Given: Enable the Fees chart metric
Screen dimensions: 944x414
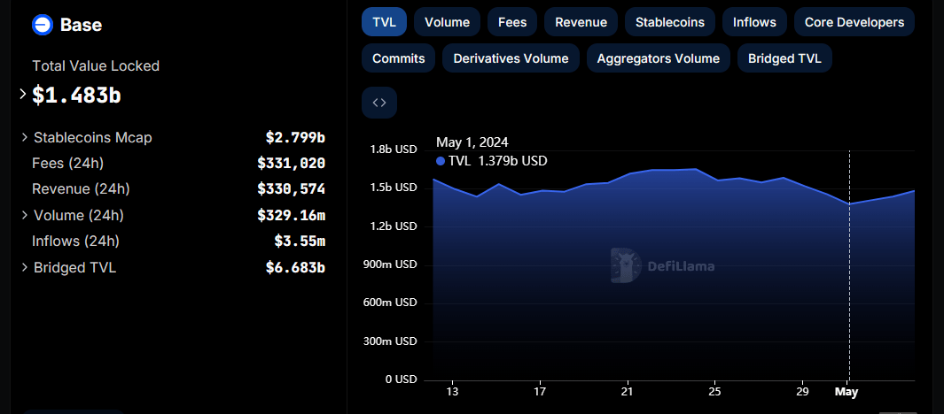Looking at the screenshot, I should pos(512,22).
